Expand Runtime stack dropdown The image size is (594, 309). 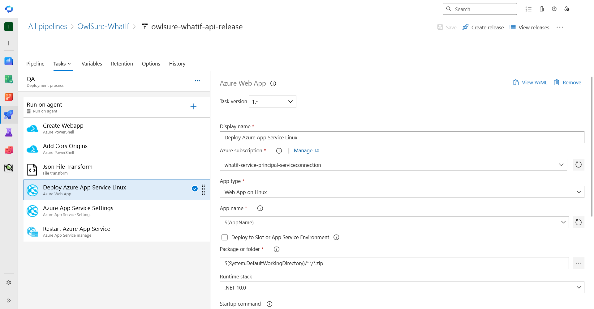click(x=579, y=287)
